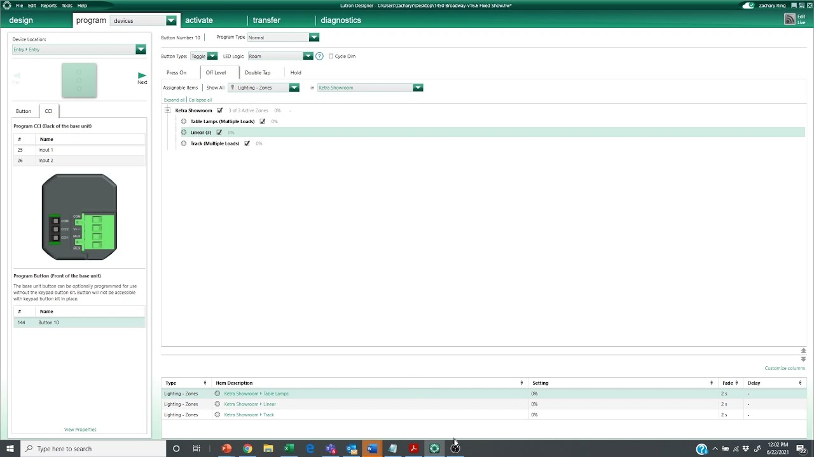Image resolution: width=814 pixels, height=457 pixels.
Task: Click Expand all link
Action: 174,100
